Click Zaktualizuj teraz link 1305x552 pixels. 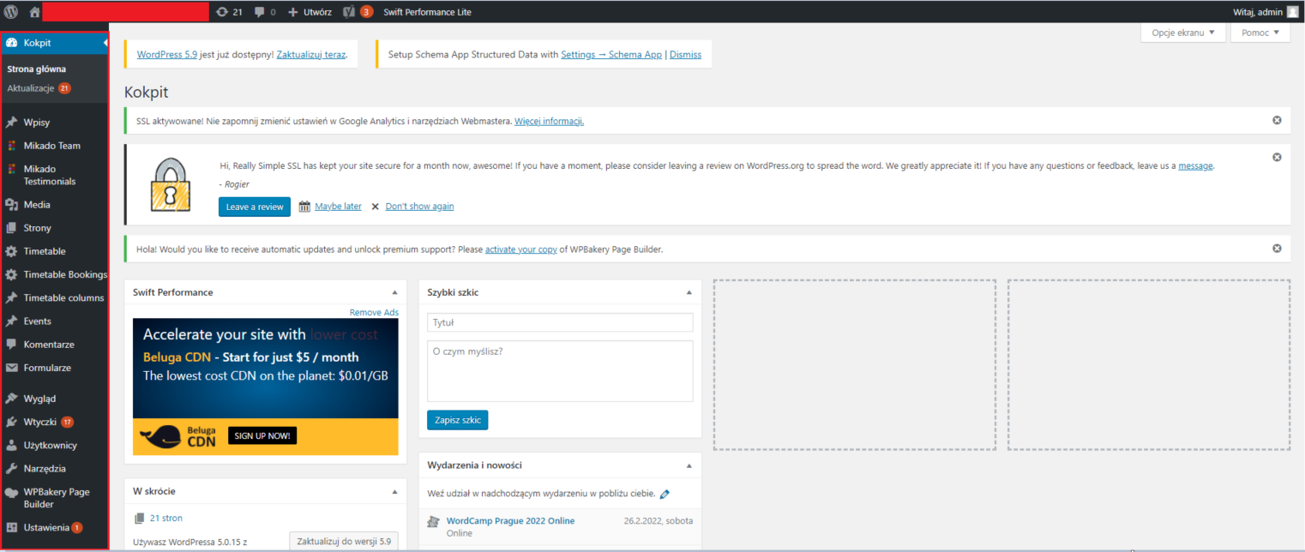[x=311, y=54]
